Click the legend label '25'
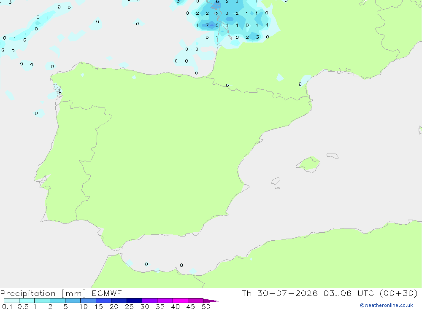422x309 pixels. pos(129,306)
